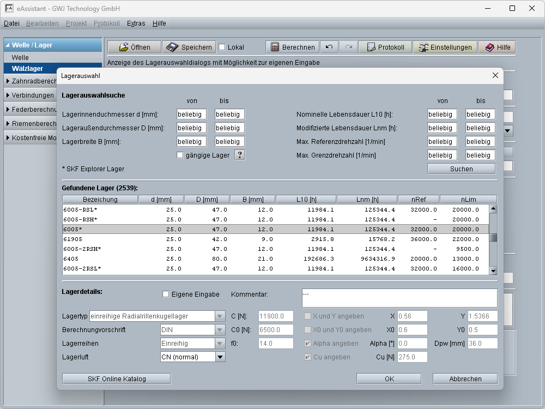Screen dimensions: 545x409
Task: Open the SKF Online Katalog
Action: pyautogui.click(x=117, y=378)
